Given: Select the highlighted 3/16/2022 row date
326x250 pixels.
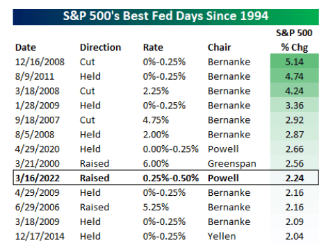Looking at the screenshot, I should click(x=37, y=178).
